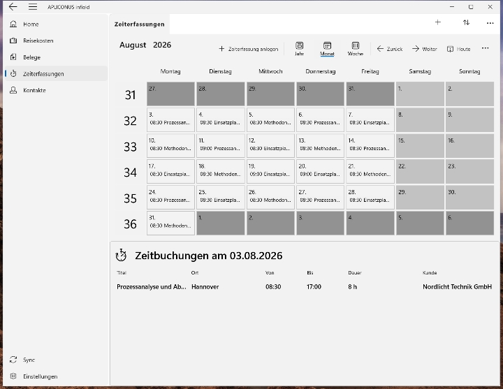Select August 13 Methoden entry

point(320,149)
